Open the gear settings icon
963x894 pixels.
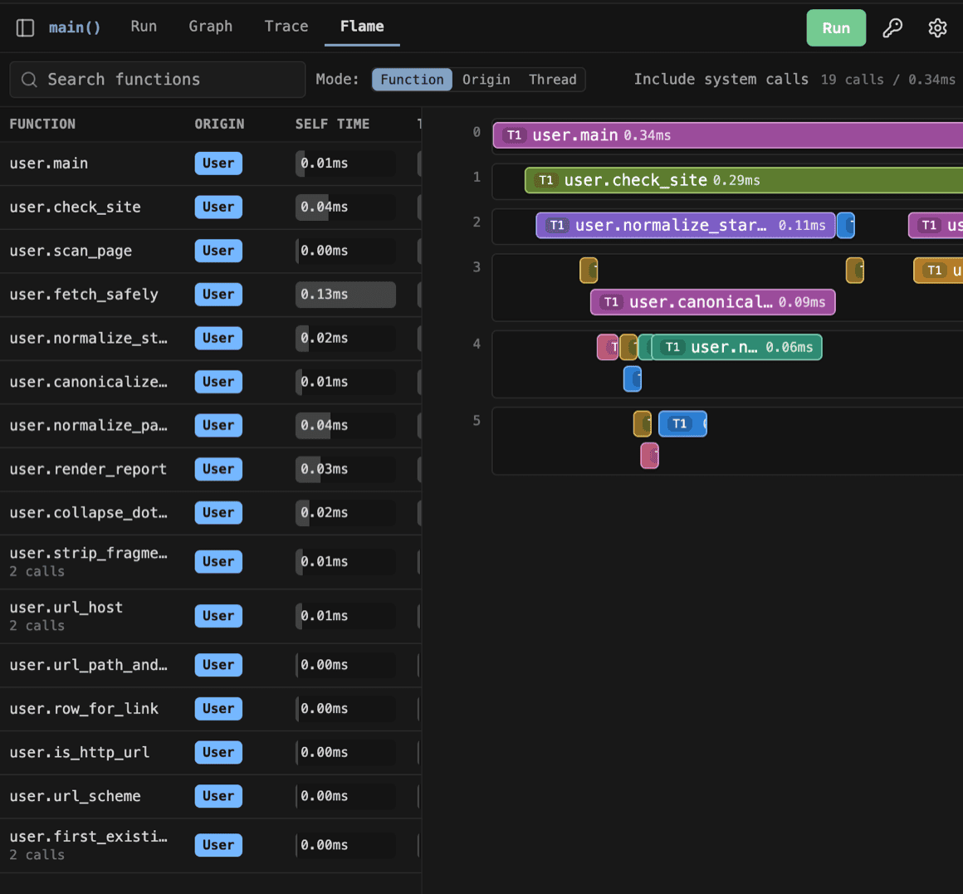pyautogui.click(x=937, y=27)
